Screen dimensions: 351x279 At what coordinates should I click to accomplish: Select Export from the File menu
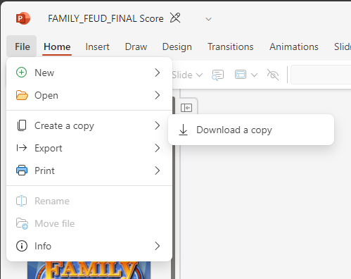89,148
